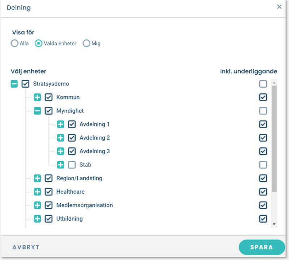The height and width of the screenshot is (260, 289).
Task: Expand the Stab plus icon
Action: [x=60, y=165]
